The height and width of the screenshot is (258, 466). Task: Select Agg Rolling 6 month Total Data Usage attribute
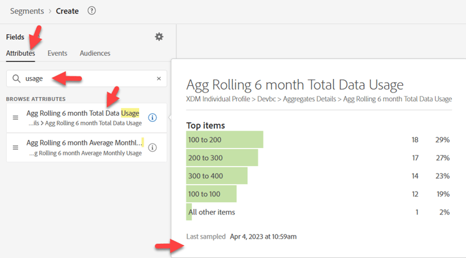86,117
